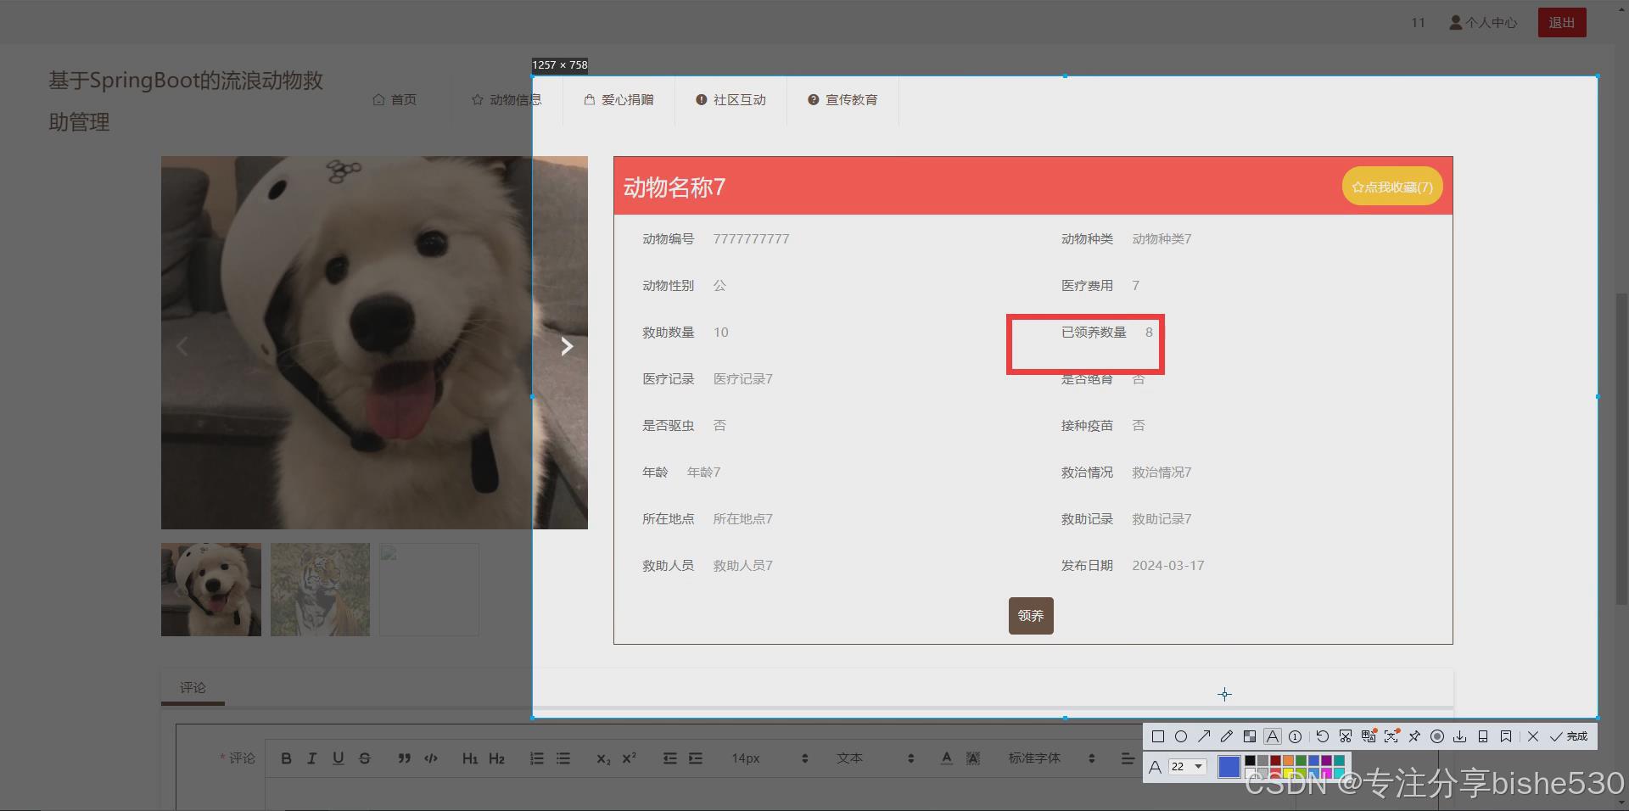Switch to the 社区互动 menu item

731,99
